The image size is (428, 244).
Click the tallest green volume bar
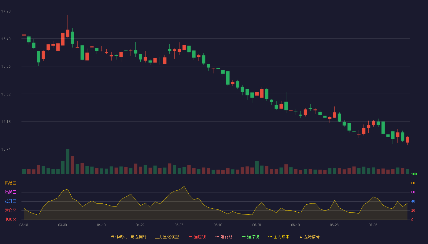[68, 161]
